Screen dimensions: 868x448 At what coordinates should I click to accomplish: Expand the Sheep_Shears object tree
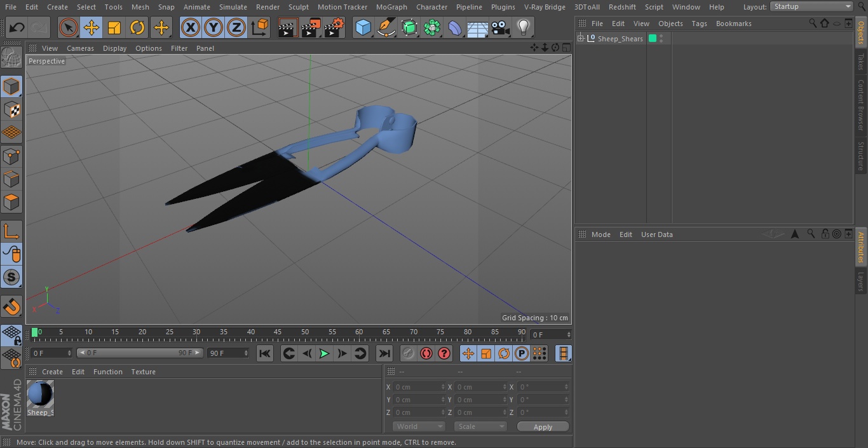point(580,39)
